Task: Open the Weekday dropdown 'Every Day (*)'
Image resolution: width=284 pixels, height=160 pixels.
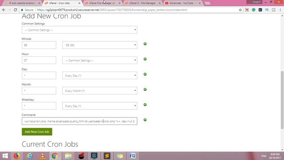Action: (x=99, y=106)
